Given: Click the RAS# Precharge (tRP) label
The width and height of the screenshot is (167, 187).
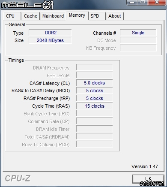Looking at the screenshot, I should click(x=47, y=99).
